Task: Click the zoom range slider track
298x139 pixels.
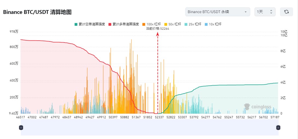Action: [x=150, y=127]
